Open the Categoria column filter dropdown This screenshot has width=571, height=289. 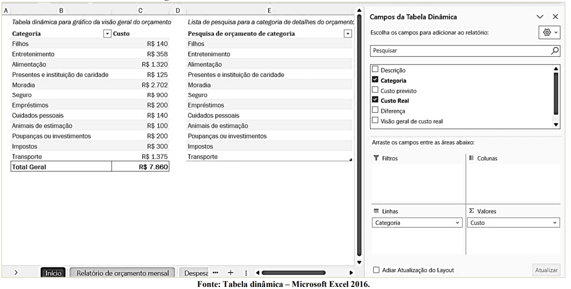[107, 33]
